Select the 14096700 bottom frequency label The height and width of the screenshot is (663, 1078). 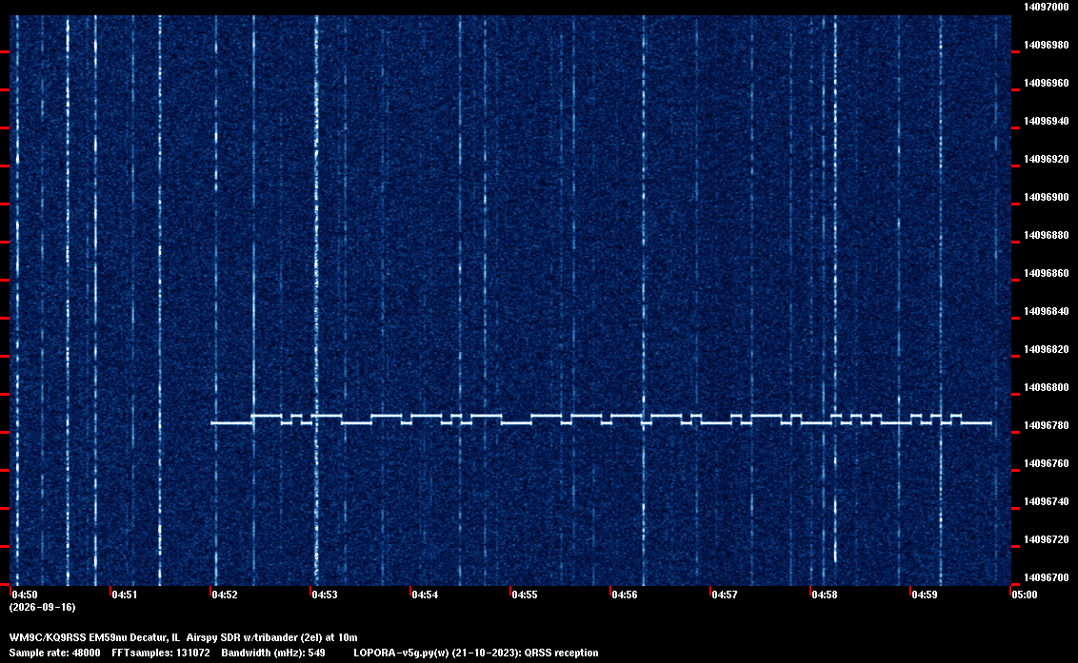coord(1047,577)
